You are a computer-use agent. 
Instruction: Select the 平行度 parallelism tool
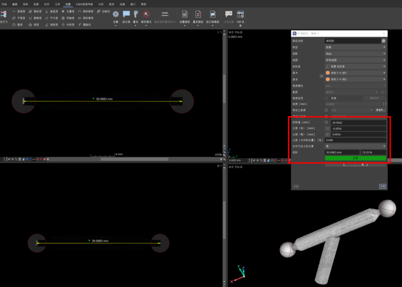click(51, 18)
